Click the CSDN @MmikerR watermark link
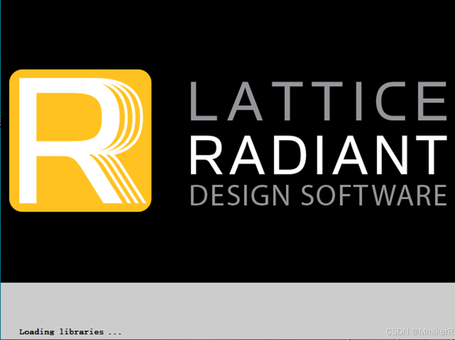 pyautogui.click(x=420, y=331)
